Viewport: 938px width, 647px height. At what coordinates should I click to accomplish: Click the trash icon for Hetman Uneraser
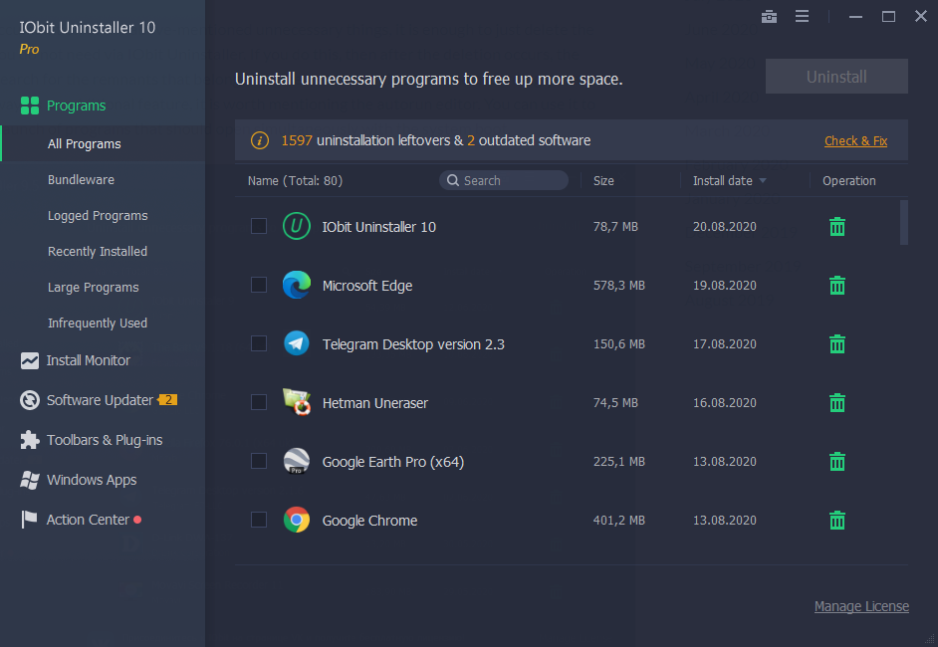[836, 402]
